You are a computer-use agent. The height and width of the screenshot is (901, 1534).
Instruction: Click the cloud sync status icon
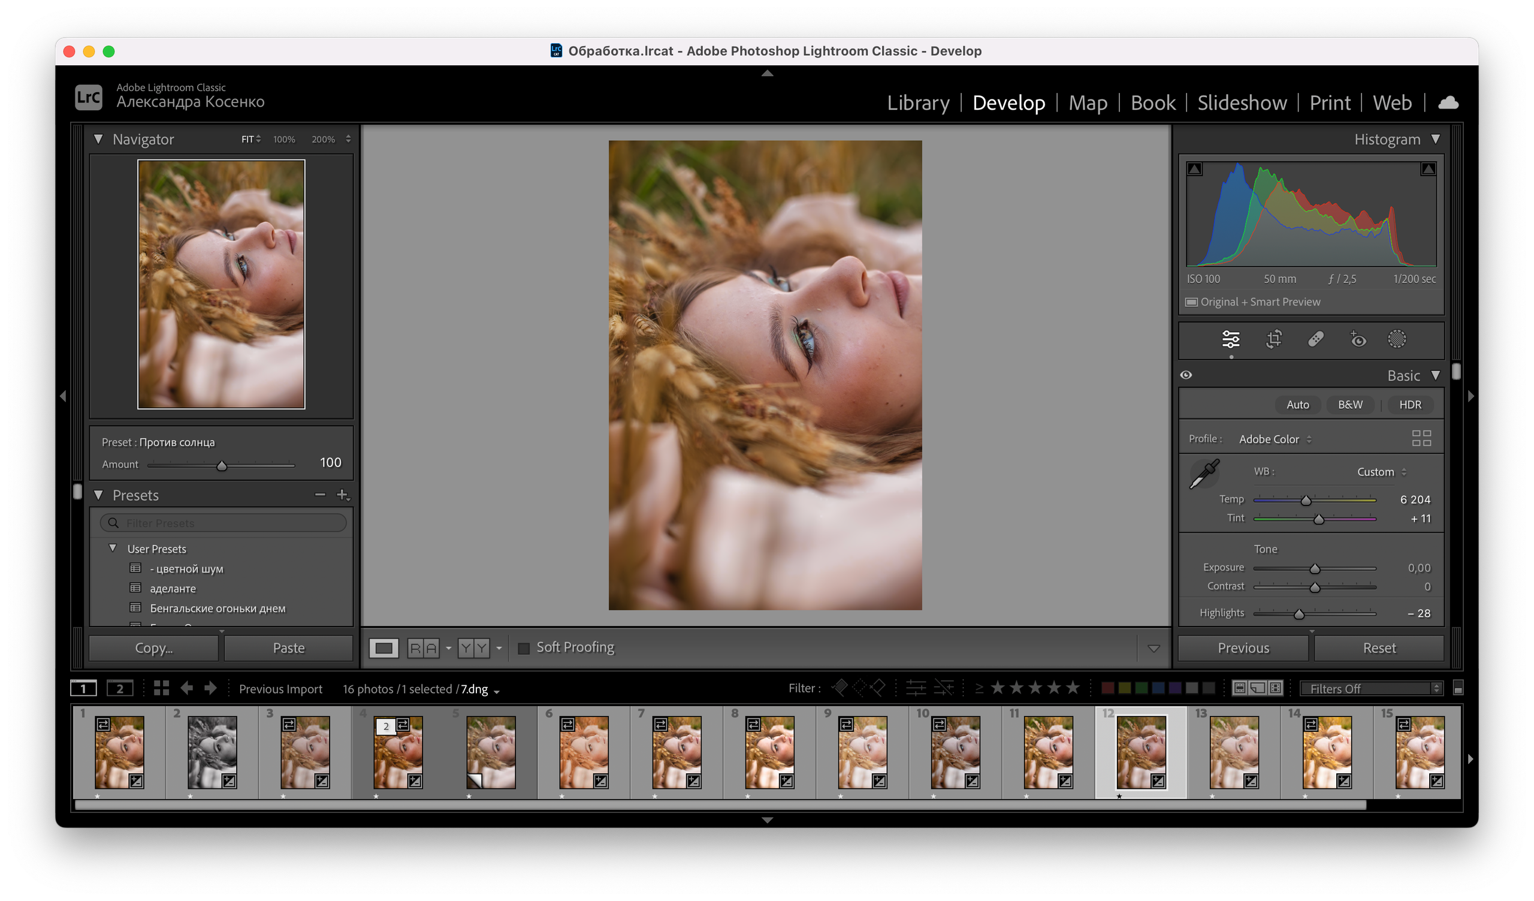click(1448, 103)
